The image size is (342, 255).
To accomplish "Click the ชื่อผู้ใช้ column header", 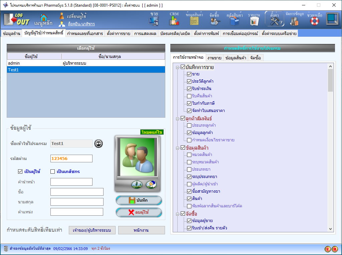I will coord(34,56).
